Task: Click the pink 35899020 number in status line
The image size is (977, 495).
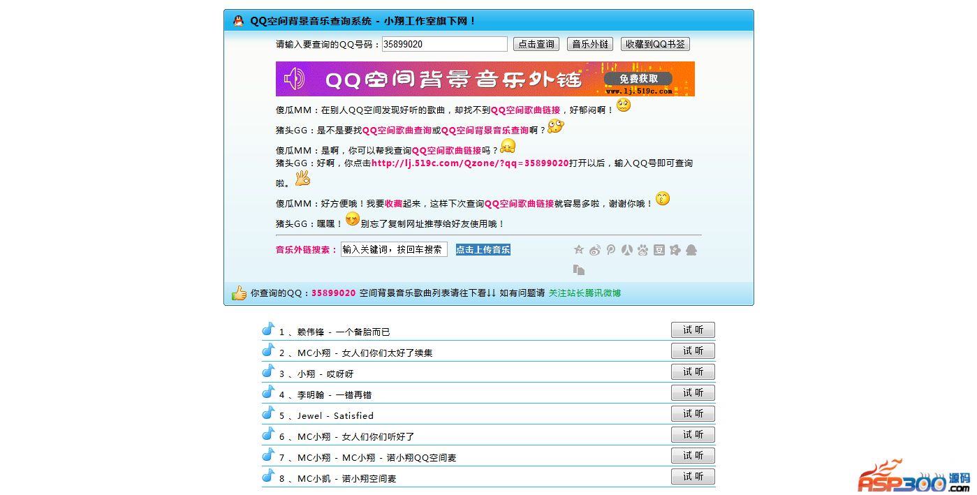Action: click(x=334, y=293)
